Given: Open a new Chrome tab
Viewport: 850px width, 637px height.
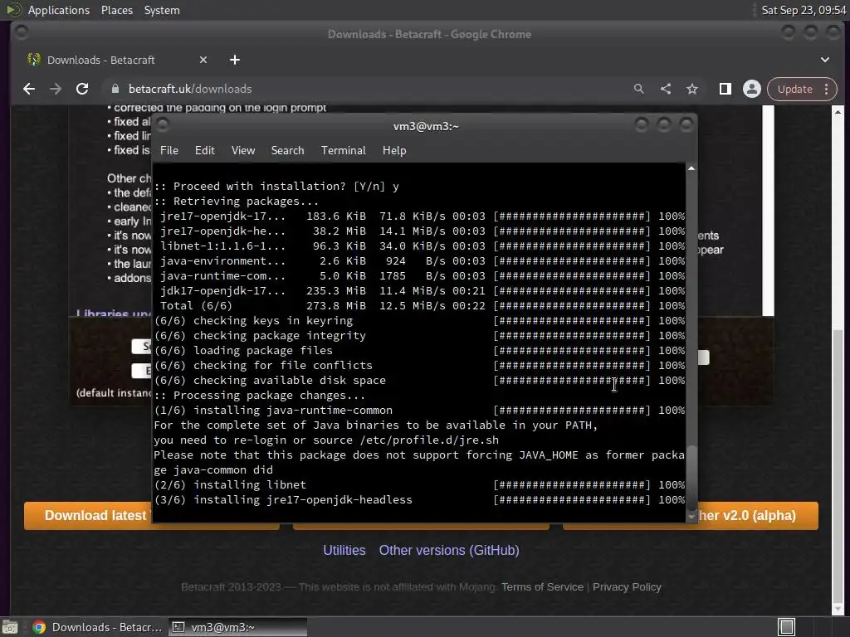Looking at the screenshot, I should (235, 60).
